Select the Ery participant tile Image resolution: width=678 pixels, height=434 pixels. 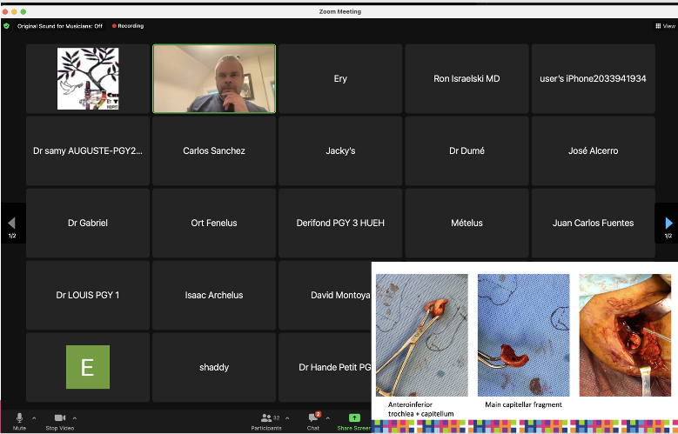click(x=340, y=78)
